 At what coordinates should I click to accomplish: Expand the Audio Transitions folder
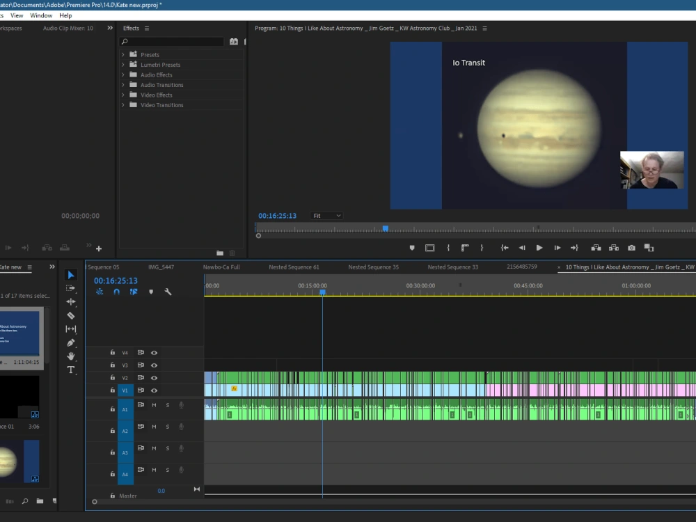pos(123,85)
